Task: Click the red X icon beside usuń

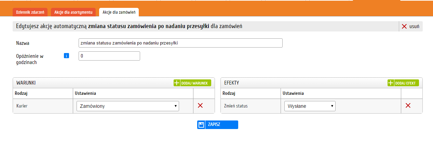Action: [404, 26]
